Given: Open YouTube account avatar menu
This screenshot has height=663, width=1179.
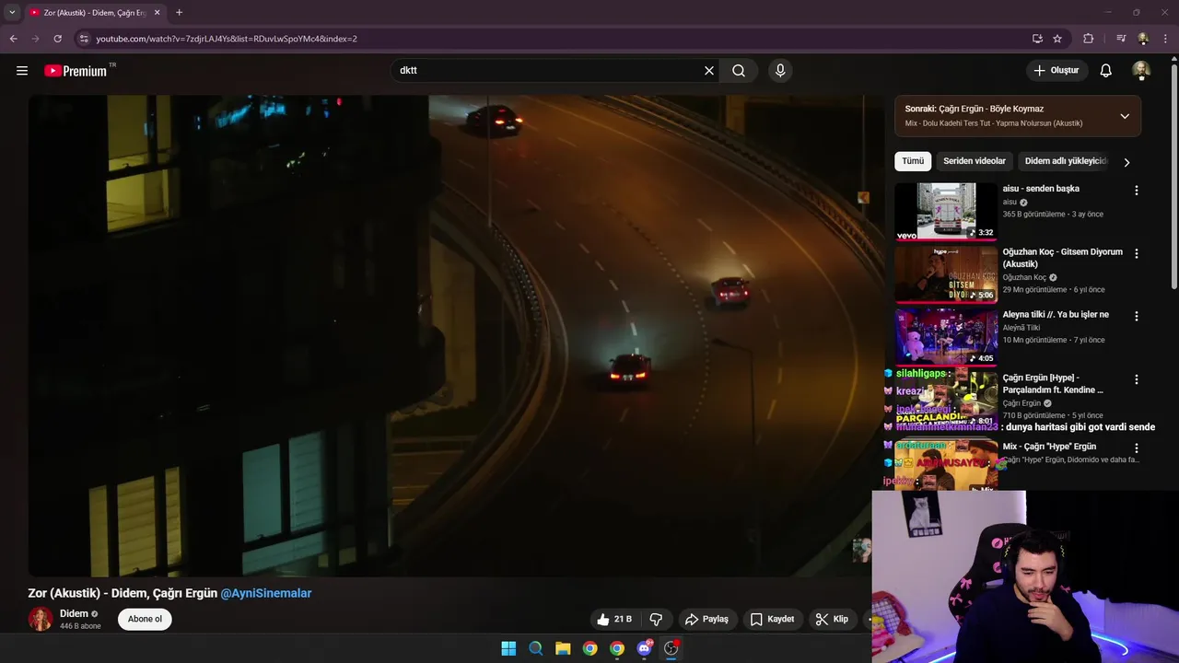Looking at the screenshot, I should coord(1141,70).
